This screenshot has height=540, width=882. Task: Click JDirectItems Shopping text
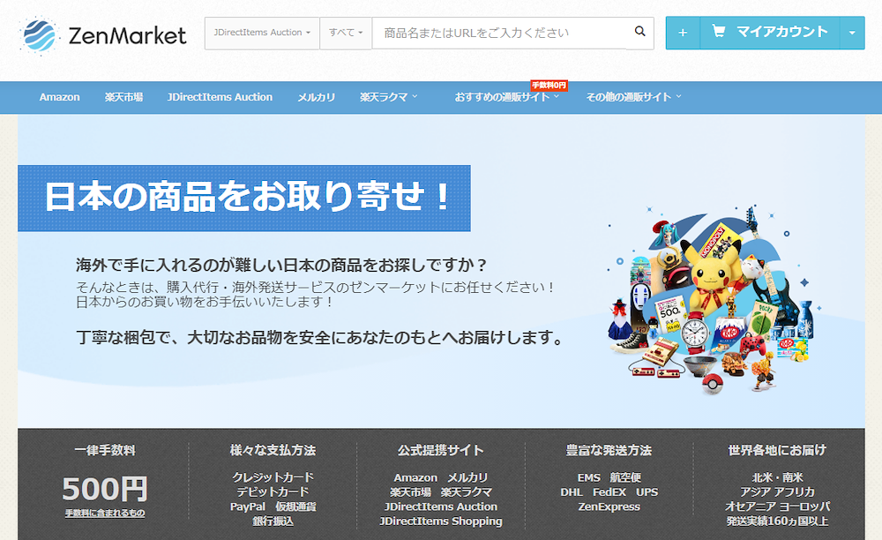pos(441,521)
